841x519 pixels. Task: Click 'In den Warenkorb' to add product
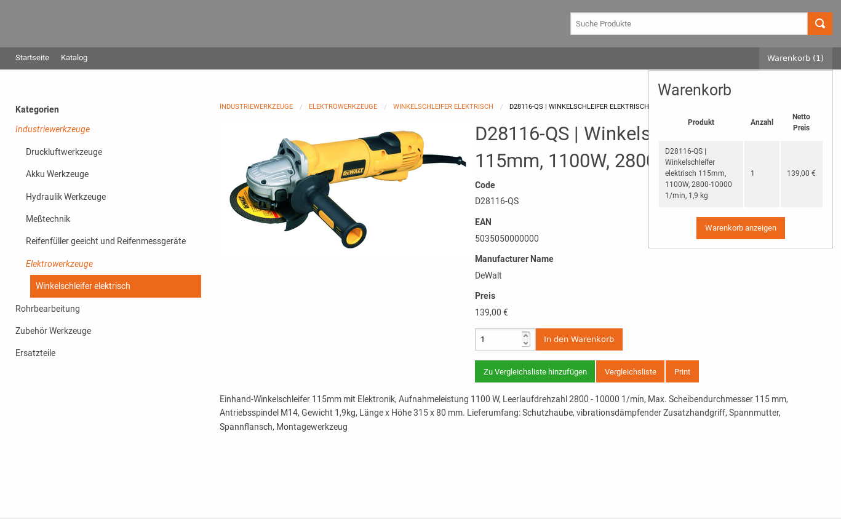578,339
